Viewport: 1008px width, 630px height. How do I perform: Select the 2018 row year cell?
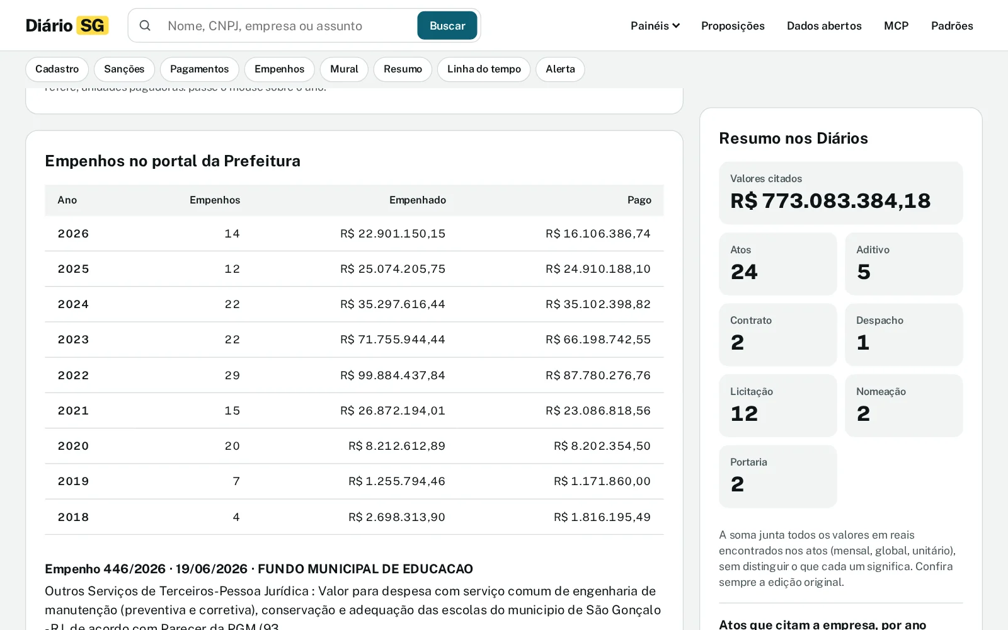pos(73,517)
